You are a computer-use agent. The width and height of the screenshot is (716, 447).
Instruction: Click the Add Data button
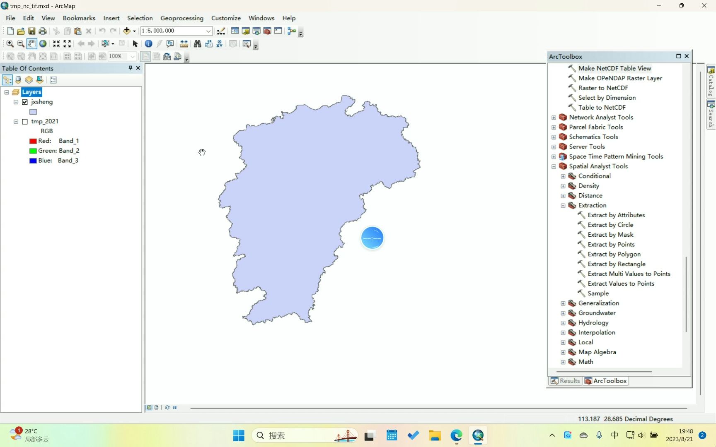pyautogui.click(x=127, y=31)
